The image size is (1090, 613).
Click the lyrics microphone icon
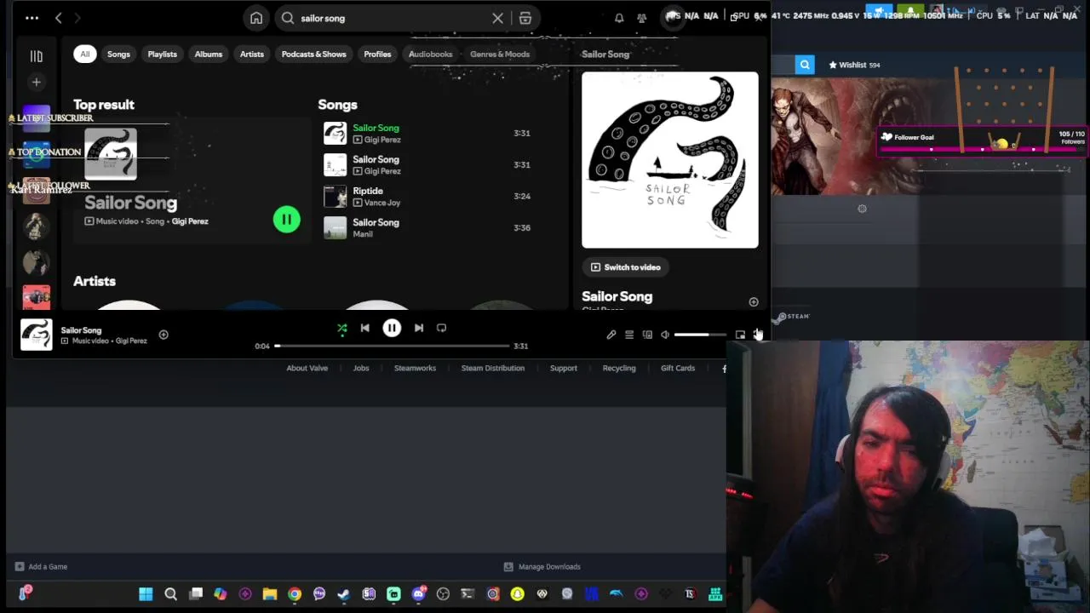(611, 335)
